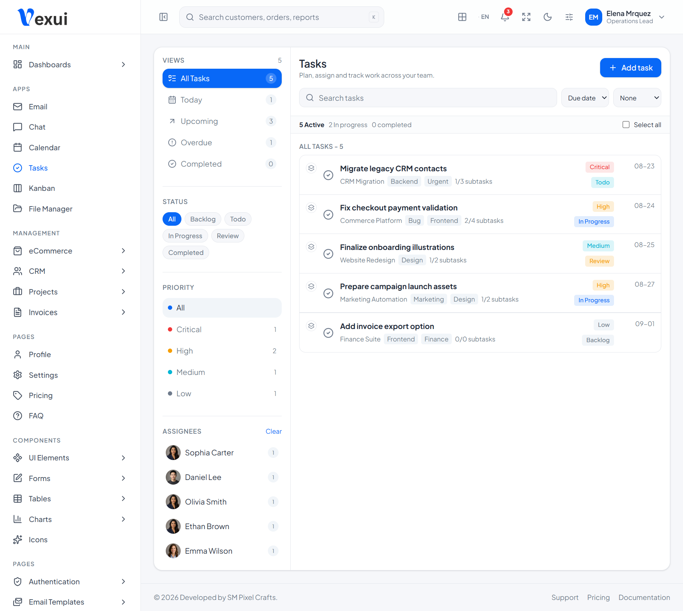Filter by Critical priority red dot
This screenshot has width=683, height=611.
tap(170, 329)
